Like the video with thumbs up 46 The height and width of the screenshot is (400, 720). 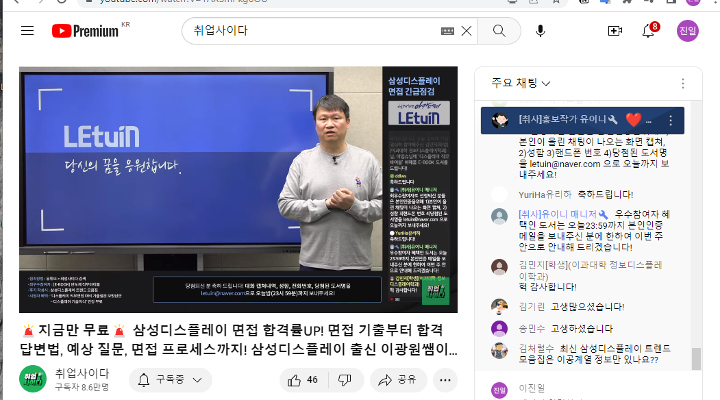point(303,379)
